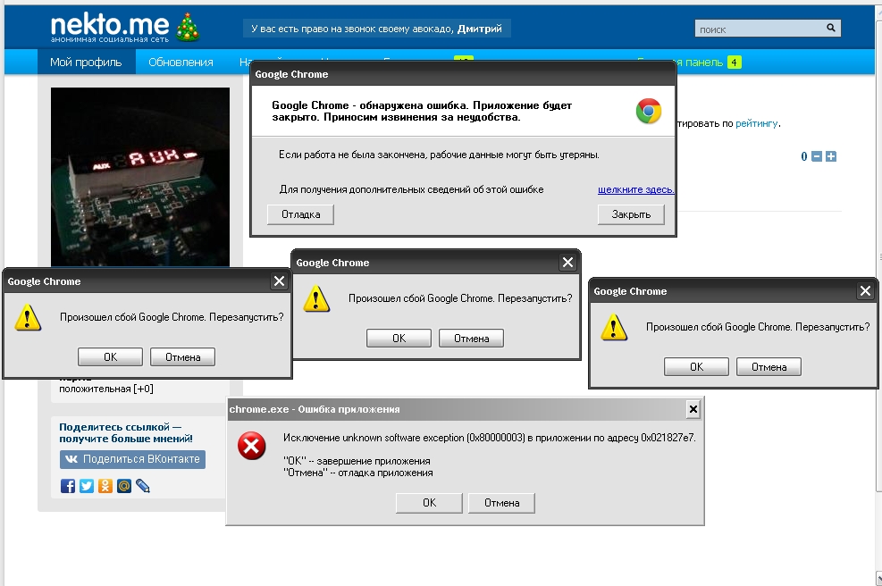Click warning icon in right crash dialog
The image size is (882, 586).
pyautogui.click(x=614, y=327)
